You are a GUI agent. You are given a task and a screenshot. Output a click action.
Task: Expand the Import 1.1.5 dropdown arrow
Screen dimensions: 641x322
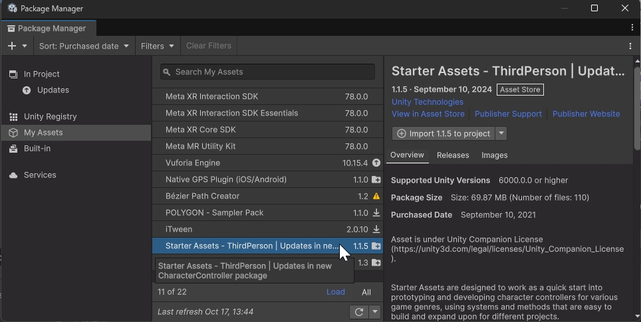[501, 133]
